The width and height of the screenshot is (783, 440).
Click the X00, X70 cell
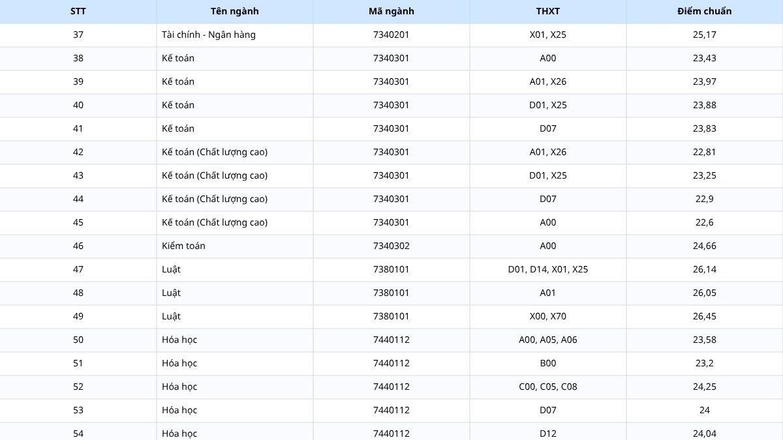(548, 316)
